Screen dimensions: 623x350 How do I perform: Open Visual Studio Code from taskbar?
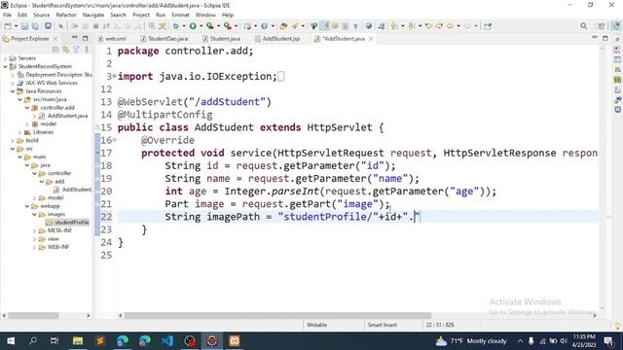click(x=167, y=341)
